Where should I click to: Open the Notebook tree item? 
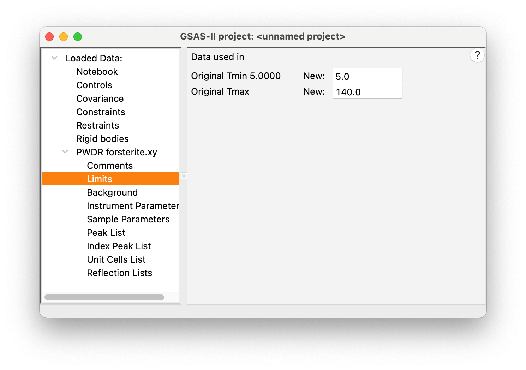(97, 72)
